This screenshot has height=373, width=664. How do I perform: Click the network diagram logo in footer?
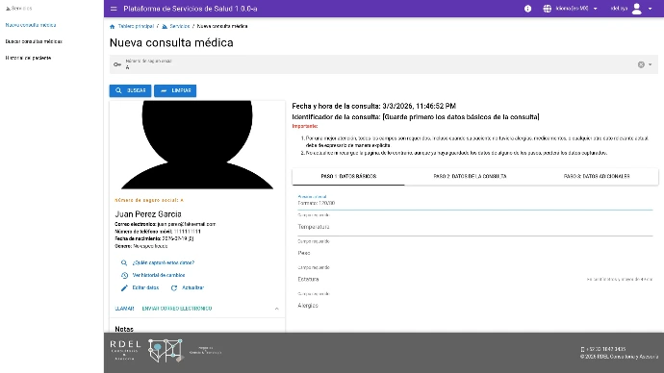pos(166,350)
